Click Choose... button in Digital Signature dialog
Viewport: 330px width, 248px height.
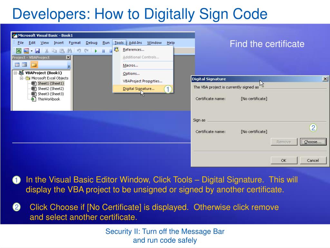(313, 142)
